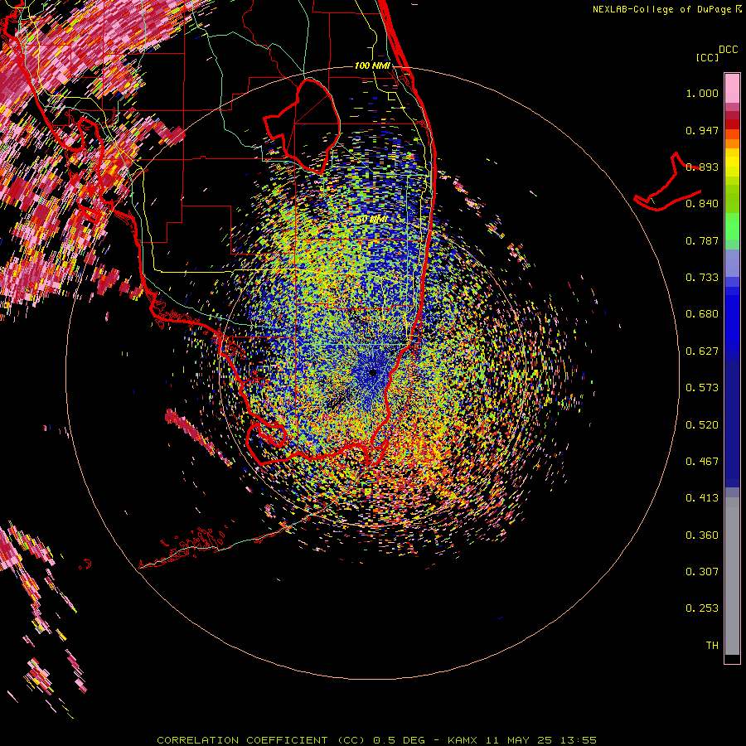Click the 11 MAY 25 date text

519,740
